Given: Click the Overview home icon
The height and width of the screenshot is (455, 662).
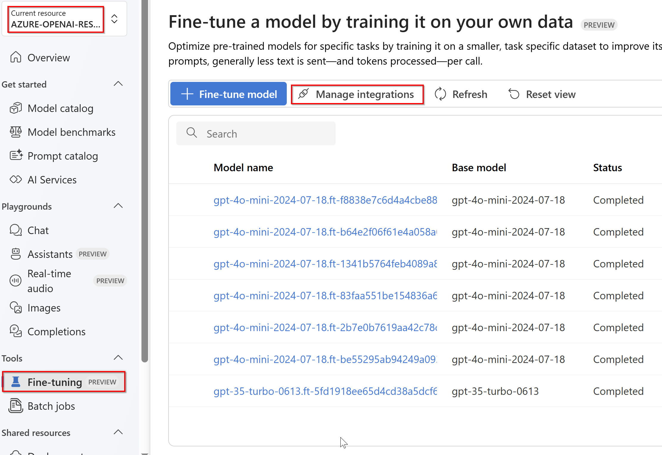Looking at the screenshot, I should [x=16, y=57].
